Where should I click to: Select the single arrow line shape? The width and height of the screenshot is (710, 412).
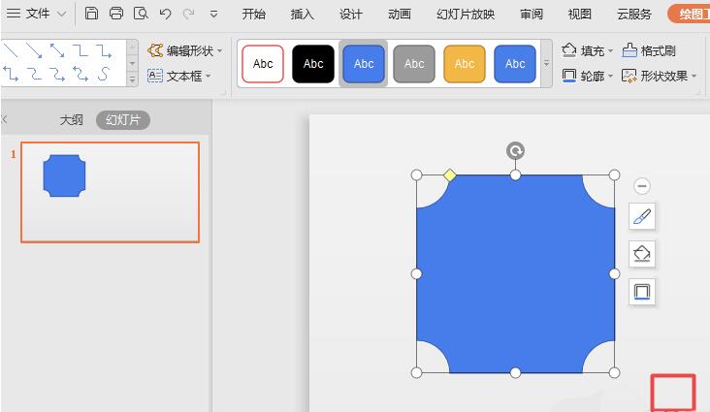coord(34,50)
